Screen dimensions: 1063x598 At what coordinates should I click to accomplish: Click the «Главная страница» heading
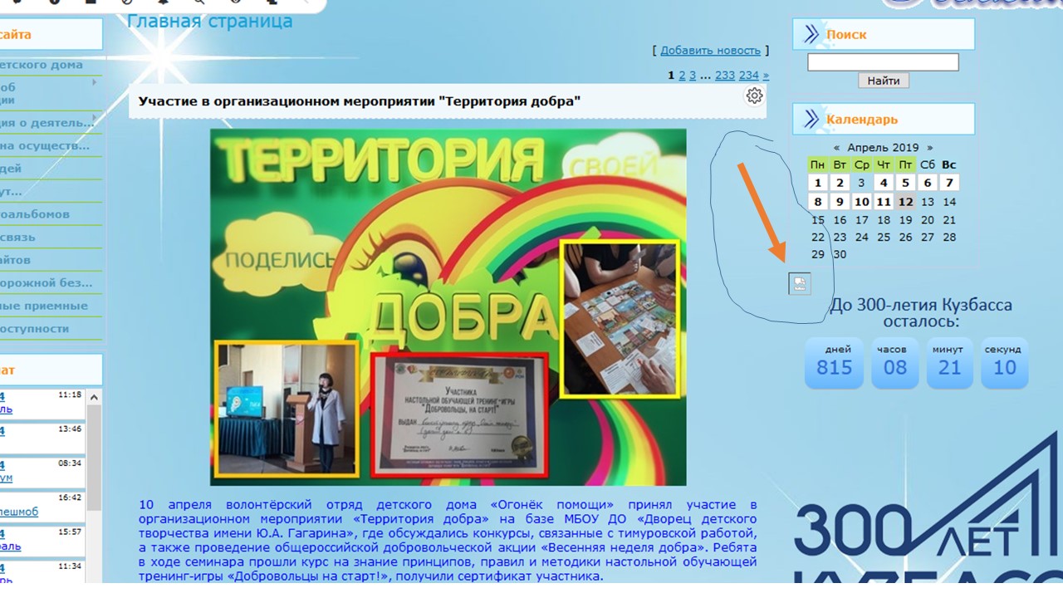[x=209, y=21]
